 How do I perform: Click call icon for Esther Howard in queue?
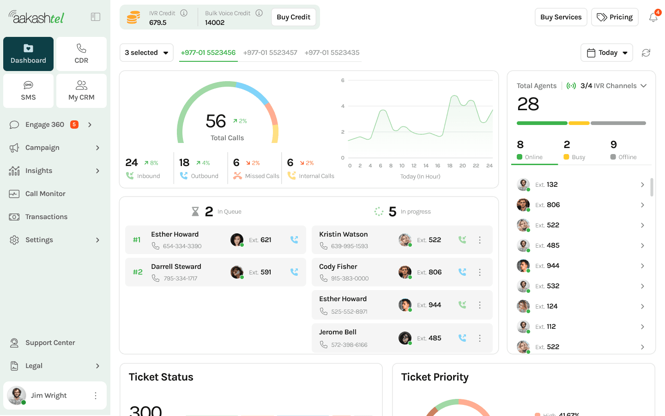(294, 240)
